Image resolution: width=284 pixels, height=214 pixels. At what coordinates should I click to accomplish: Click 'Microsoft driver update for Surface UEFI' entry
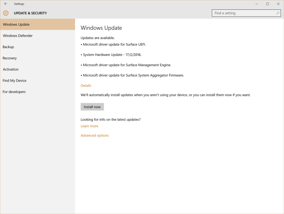[113, 44]
